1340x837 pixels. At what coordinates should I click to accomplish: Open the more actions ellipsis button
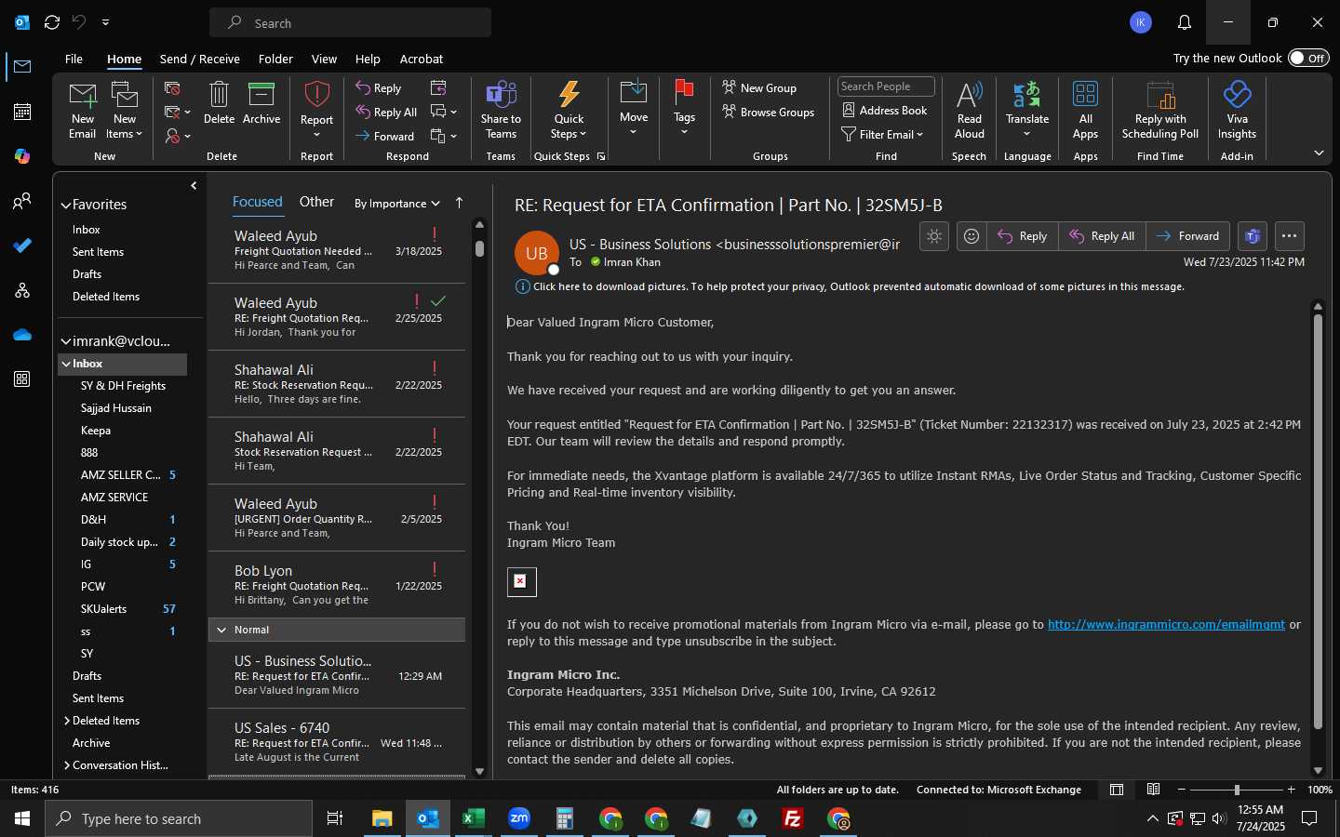click(x=1289, y=236)
